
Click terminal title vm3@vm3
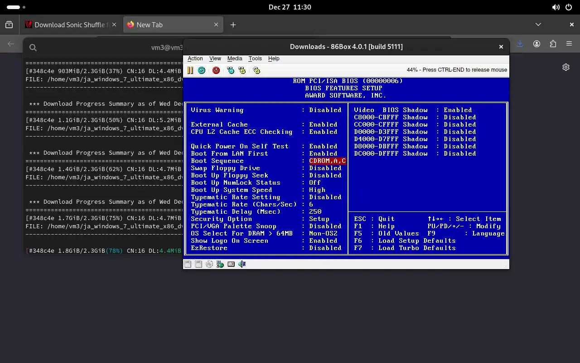pos(167,48)
